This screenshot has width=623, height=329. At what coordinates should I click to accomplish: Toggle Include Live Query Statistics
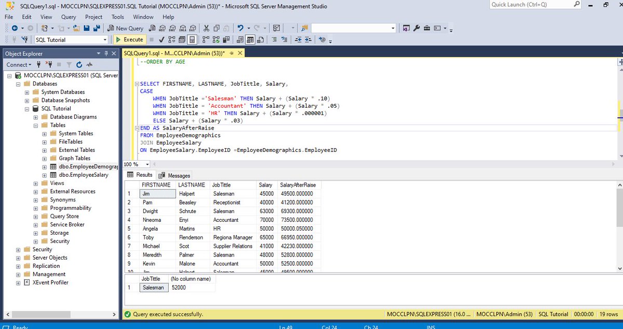pyautogui.click(x=216, y=40)
